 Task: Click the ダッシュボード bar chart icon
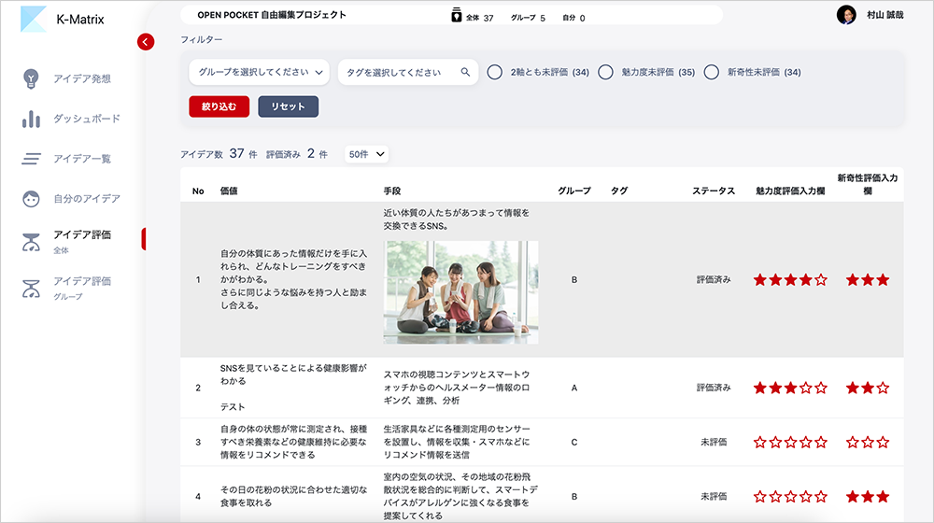point(32,120)
